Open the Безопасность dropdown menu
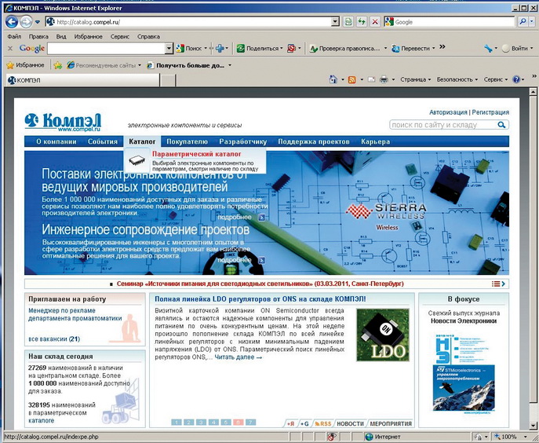The width and height of the screenshot is (539, 443). pyautogui.click(x=457, y=79)
